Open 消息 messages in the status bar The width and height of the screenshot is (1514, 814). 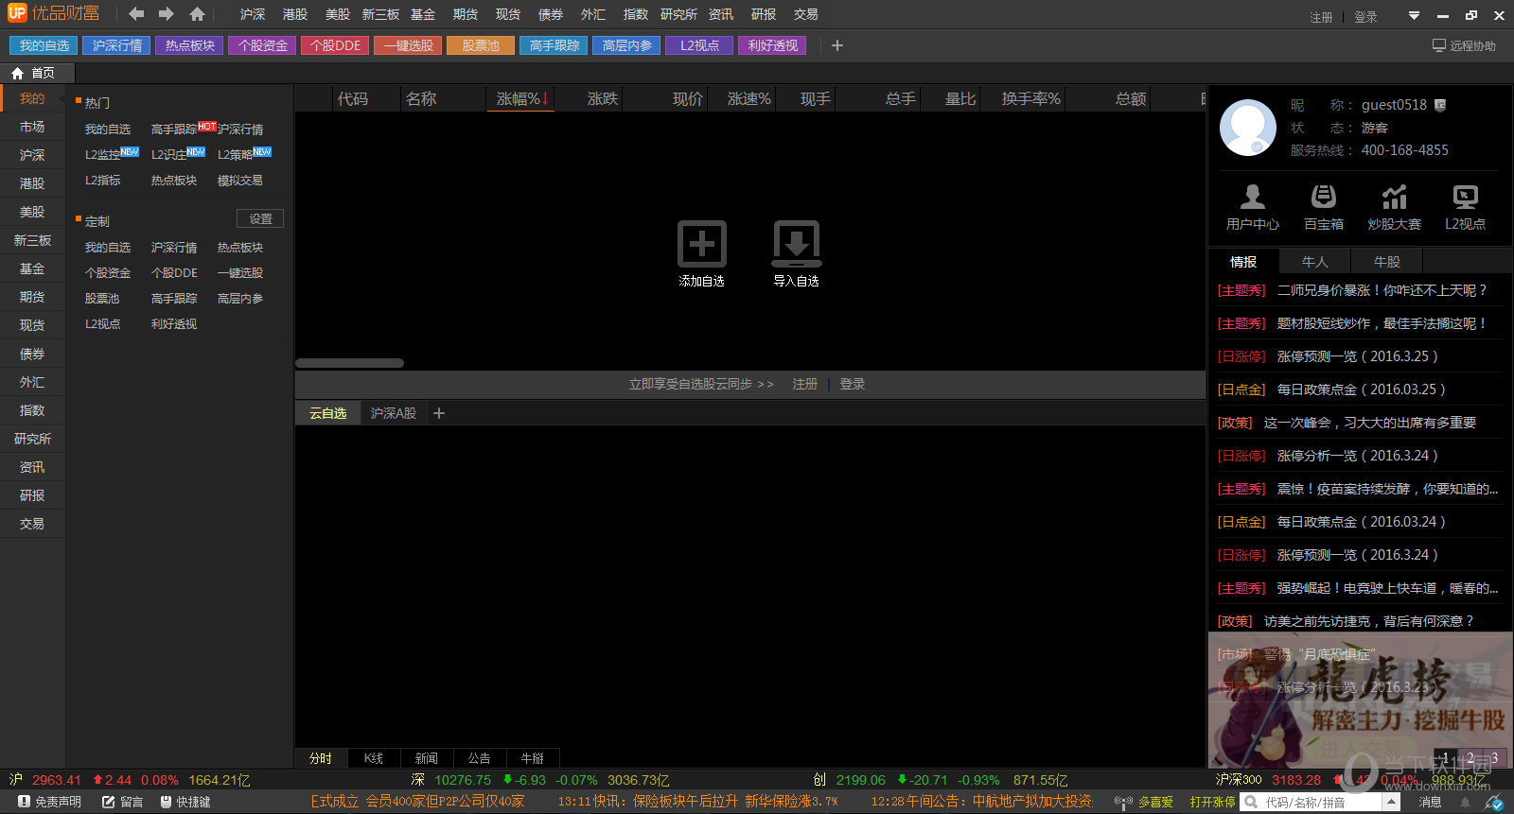(1431, 802)
